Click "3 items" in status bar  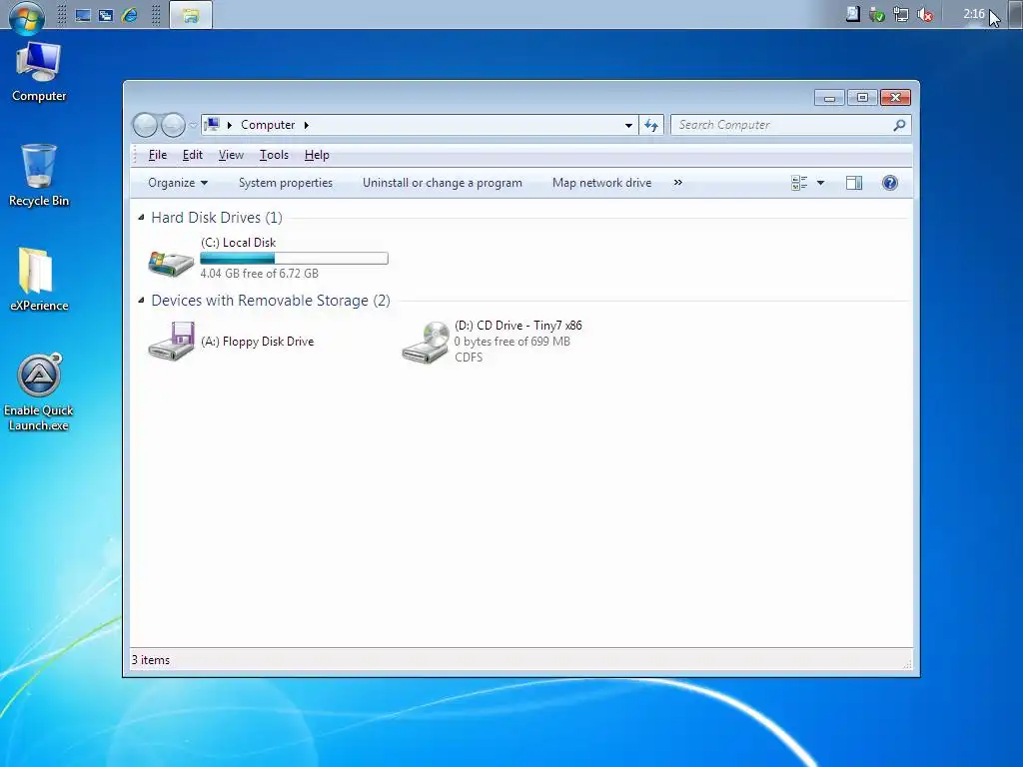click(x=151, y=660)
